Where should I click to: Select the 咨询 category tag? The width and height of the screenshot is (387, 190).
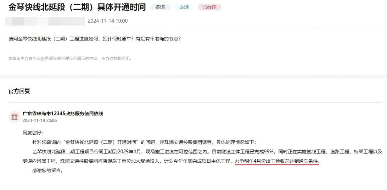coord(160,7)
